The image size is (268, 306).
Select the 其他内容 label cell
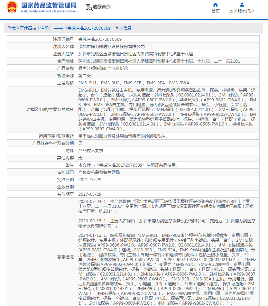coord(41,158)
